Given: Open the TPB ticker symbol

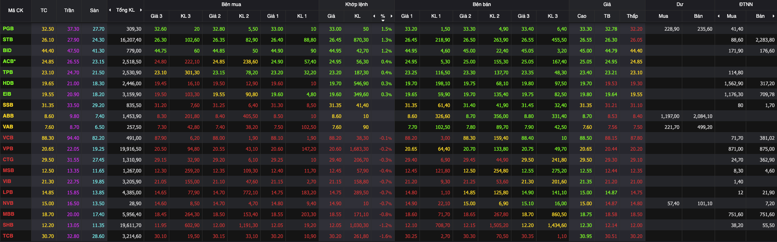Looking at the screenshot, I should pos(8,72).
